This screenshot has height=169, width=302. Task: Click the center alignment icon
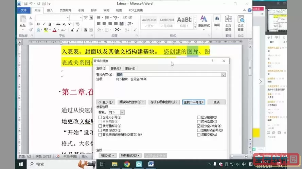point(104,24)
